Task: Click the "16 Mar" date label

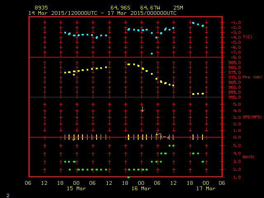Action: pyautogui.click(x=141, y=189)
